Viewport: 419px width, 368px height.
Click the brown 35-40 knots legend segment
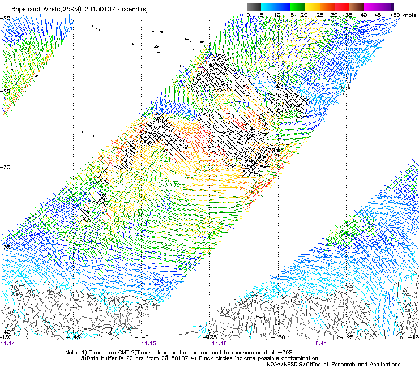[357, 7]
